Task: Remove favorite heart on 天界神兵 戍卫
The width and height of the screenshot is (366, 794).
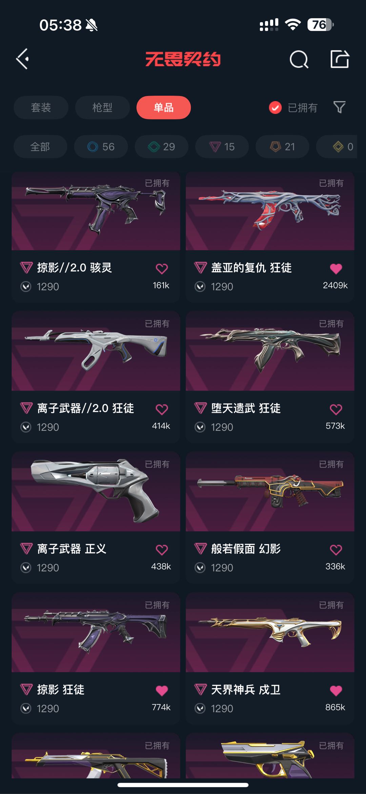Action: (336, 690)
